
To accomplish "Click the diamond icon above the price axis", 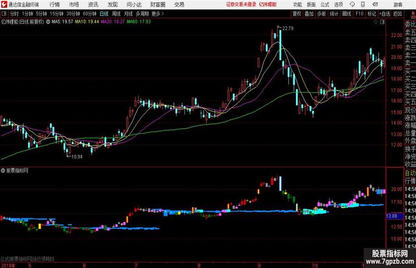I will click(x=376, y=22).
